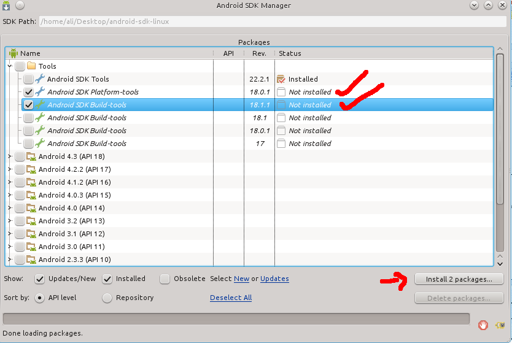Uncheck Android SDK Platform-tools checkbox
This screenshot has width=512, height=343.
(x=28, y=92)
